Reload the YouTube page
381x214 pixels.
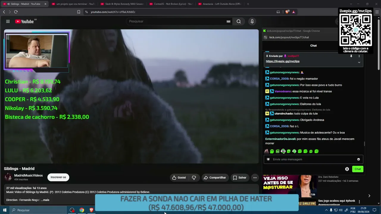(16, 12)
